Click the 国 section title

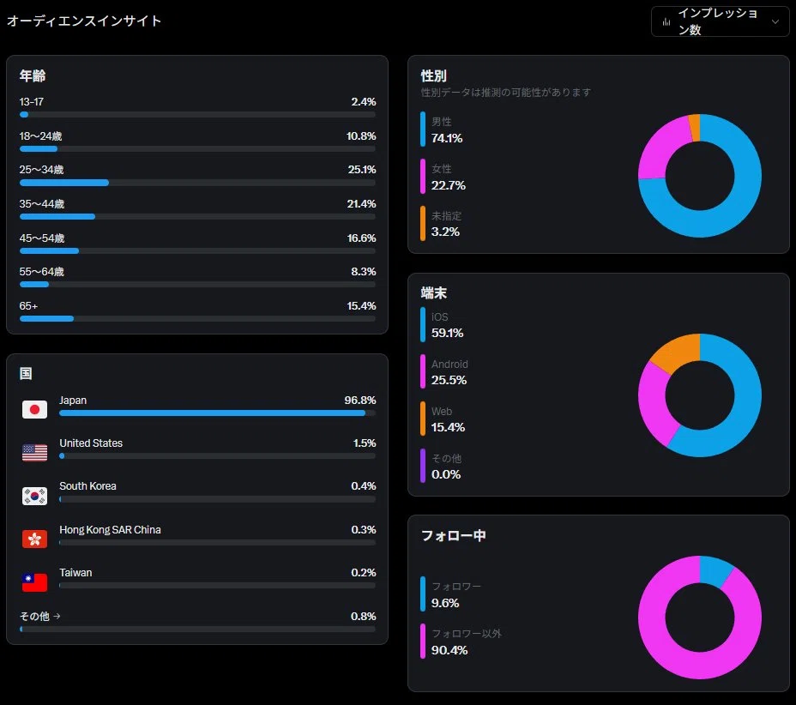coord(26,374)
